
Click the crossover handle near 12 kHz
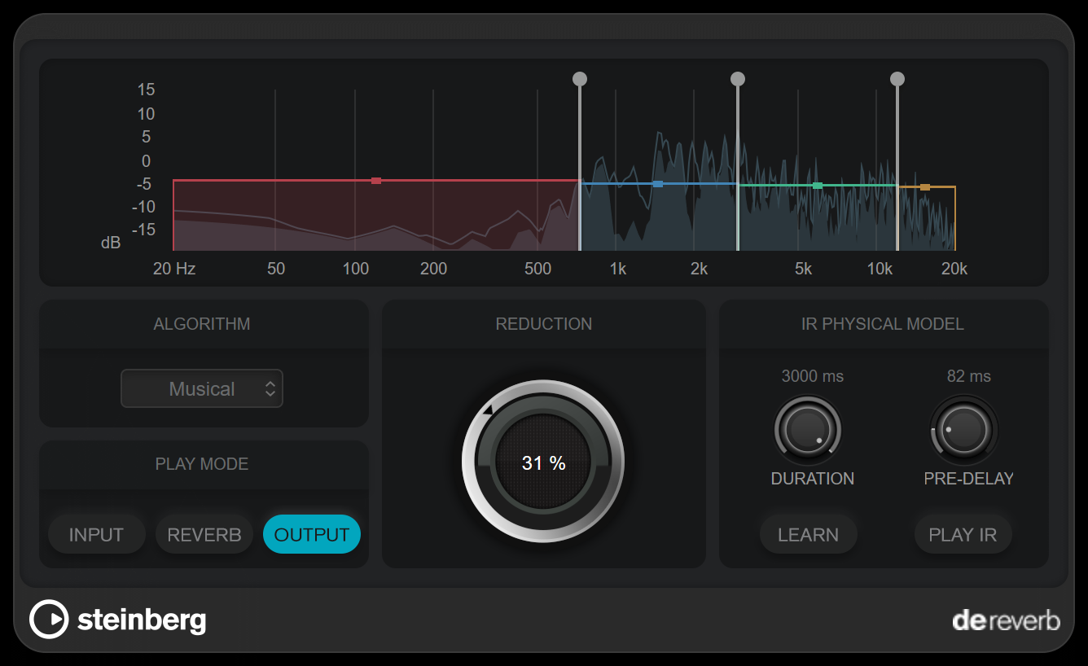point(897,79)
